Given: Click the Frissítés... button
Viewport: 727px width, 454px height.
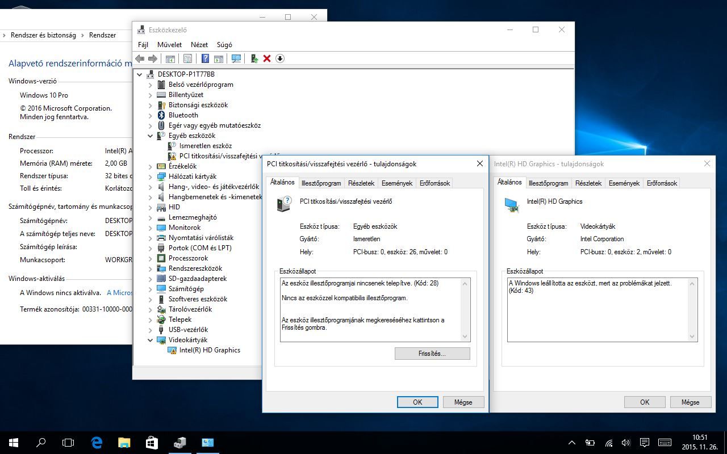Looking at the screenshot, I should click(x=432, y=354).
